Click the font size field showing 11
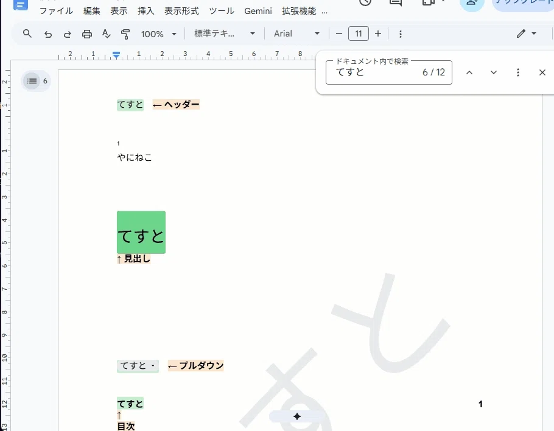The width and height of the screenshot is (554, 431). [358, 33]
